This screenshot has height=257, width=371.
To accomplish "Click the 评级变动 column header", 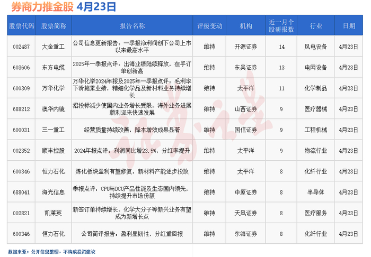I will 210,26.
